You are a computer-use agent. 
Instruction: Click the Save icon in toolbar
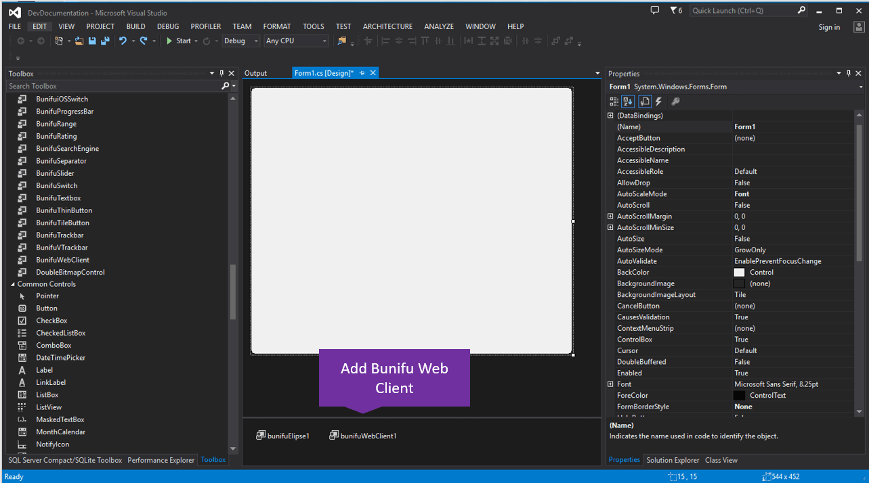tap(92, 41)
